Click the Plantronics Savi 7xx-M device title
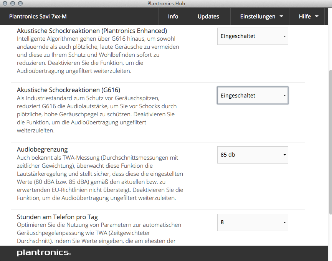The image size is (332, 261). (38, 17)
